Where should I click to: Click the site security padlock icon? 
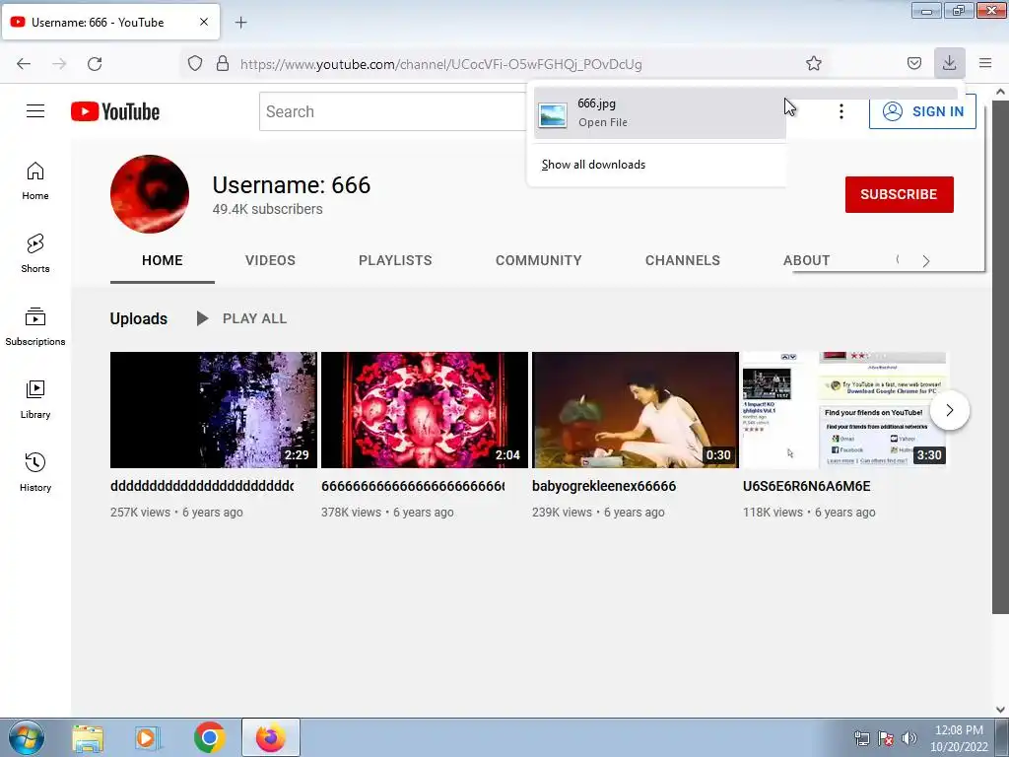click(x=223, y=64)
